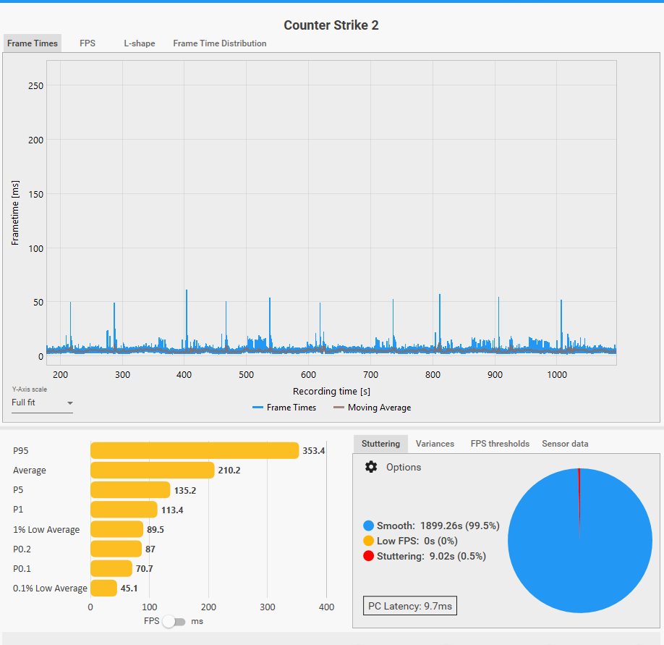The width and height of the screenshot is (664, 645).
Task: Click the P1 bar
Action: [124, 510]
